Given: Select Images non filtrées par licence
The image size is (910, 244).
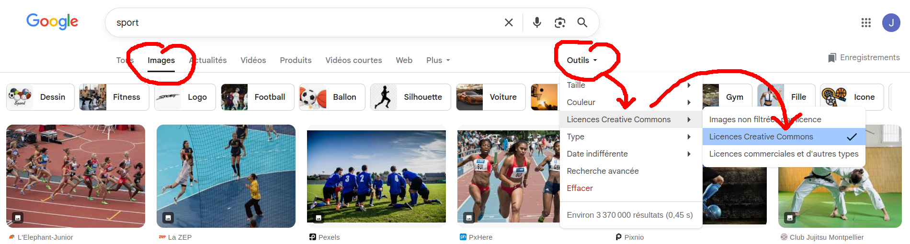Looking at the screenshot, I should (764, 119).
